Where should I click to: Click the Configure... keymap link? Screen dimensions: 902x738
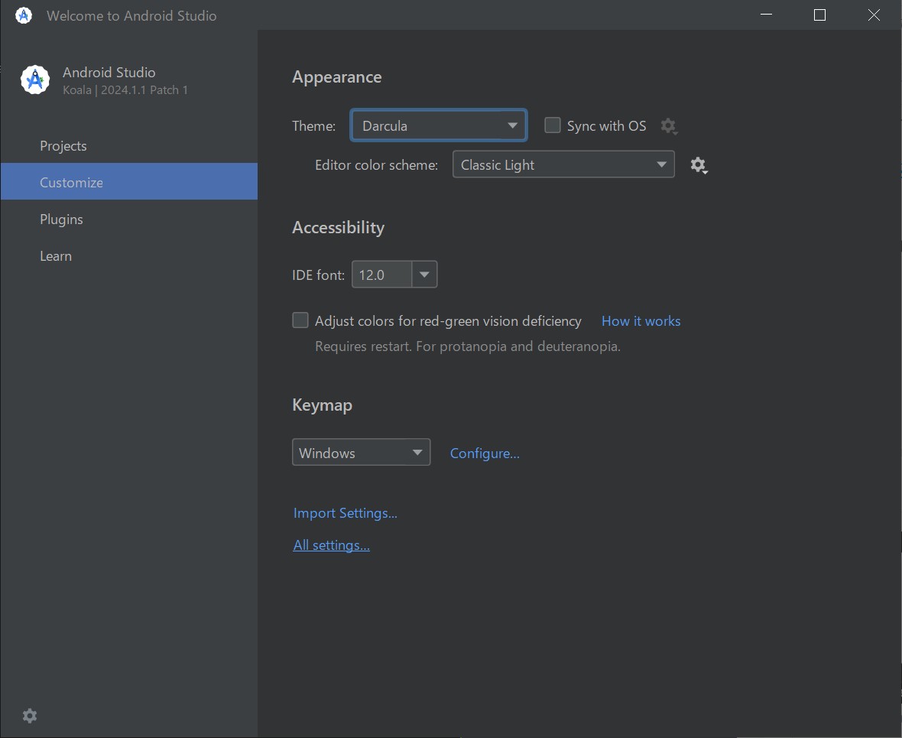pos(485,454)
